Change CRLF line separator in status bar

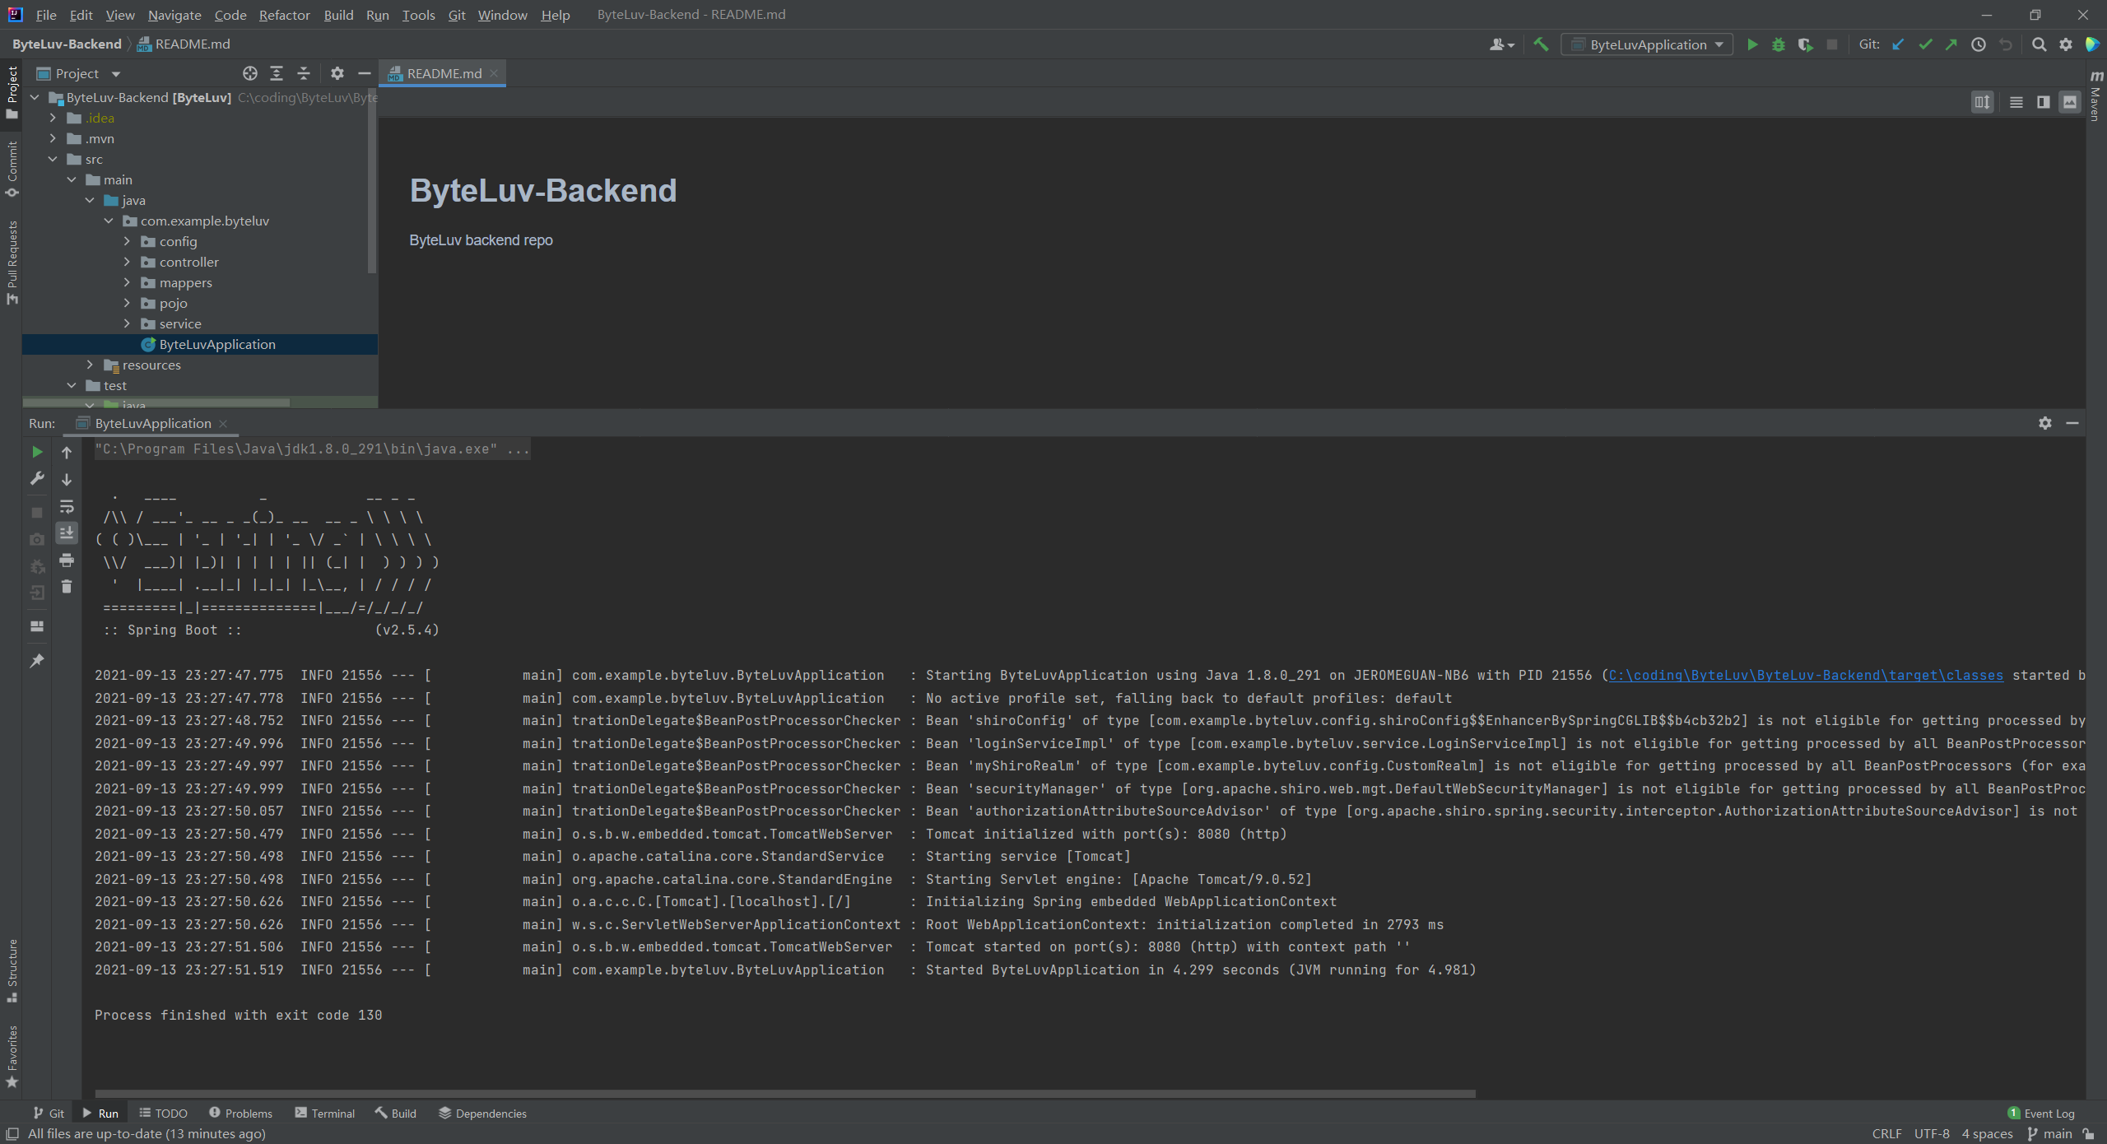[x=1886, y=1133]
